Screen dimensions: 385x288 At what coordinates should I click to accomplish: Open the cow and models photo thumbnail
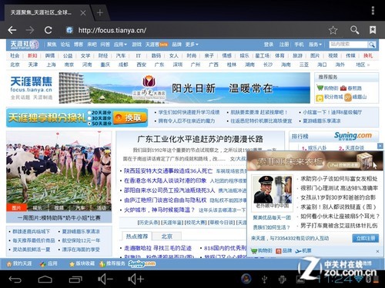tap(59, 167)
